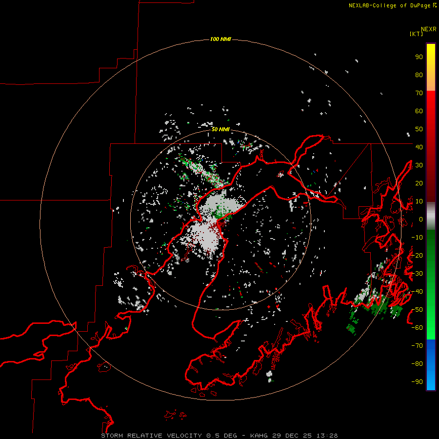Click the -40 value on velocity scale

tap(417, 292)
